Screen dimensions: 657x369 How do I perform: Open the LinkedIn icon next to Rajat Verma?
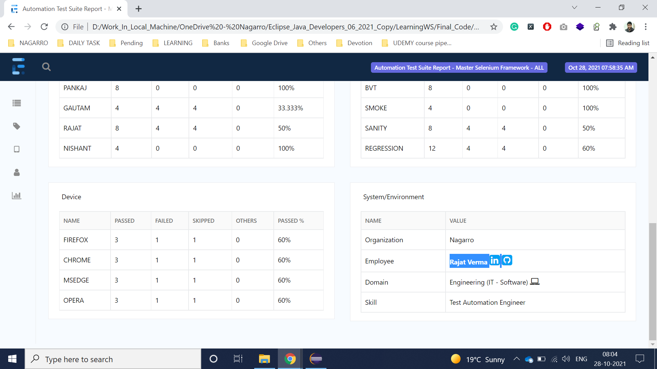(x=494, y=261)
